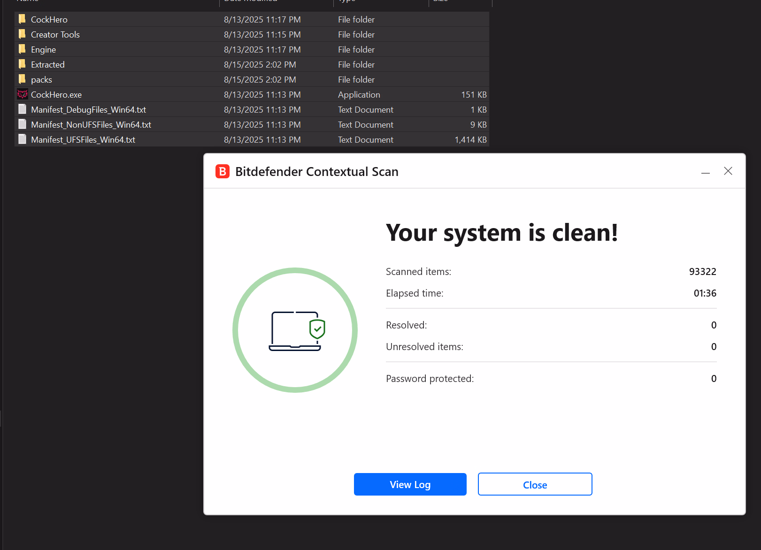Click the scanned items count 93322
Viewport: 761px width, 550px height.
(x=702, y=272)
